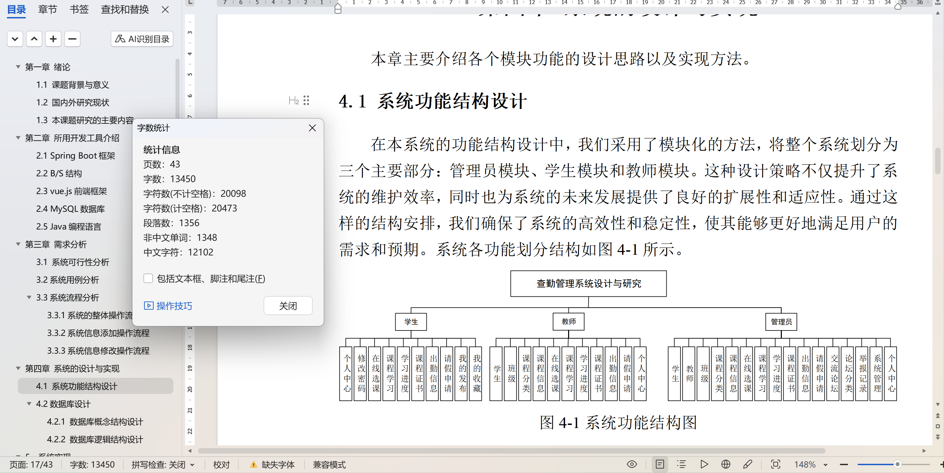Viewport: 944px width, 473px height.
Task: Open the 148% zoom level dropdown
Action: pos(826,464)
